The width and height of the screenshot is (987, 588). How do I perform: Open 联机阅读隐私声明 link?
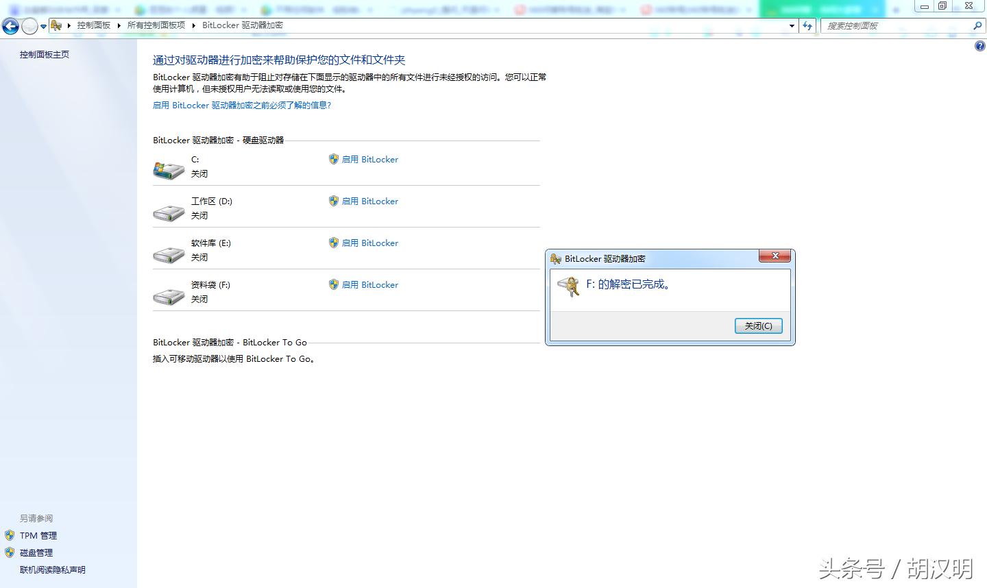52,570
